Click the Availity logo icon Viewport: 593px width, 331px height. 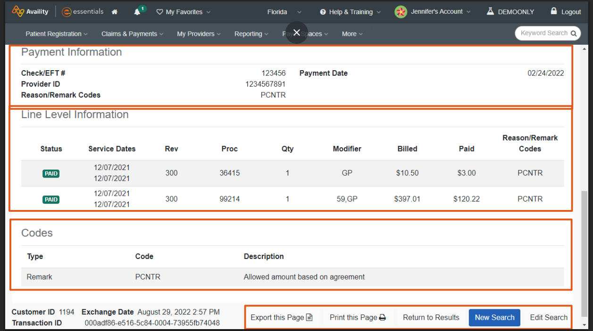(19, 11)
